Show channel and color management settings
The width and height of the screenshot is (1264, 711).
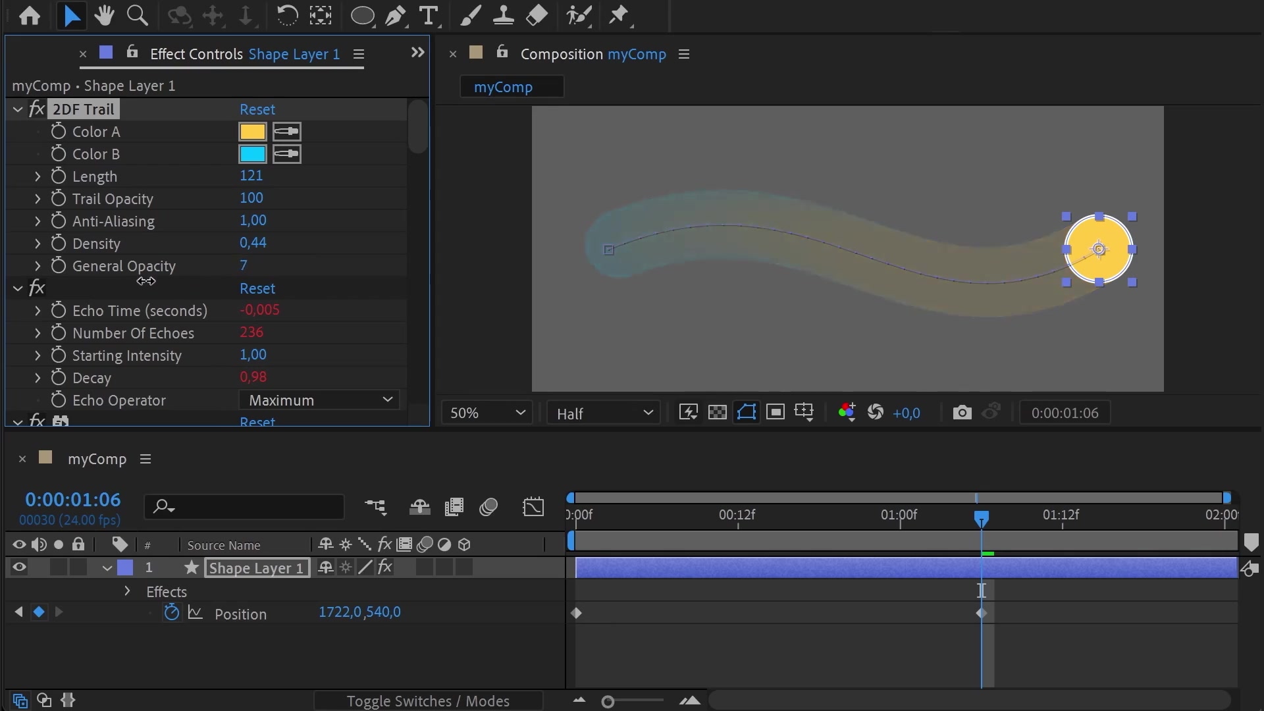(847, 413)
